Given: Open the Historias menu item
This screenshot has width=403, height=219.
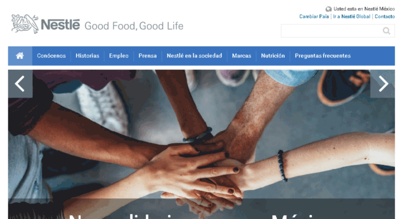Looking at the screenshot, I should tap(87, 55).
